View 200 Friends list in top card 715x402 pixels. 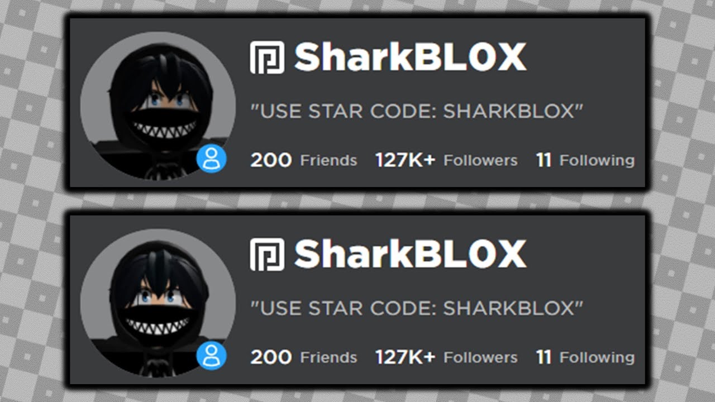coord(304,160)
